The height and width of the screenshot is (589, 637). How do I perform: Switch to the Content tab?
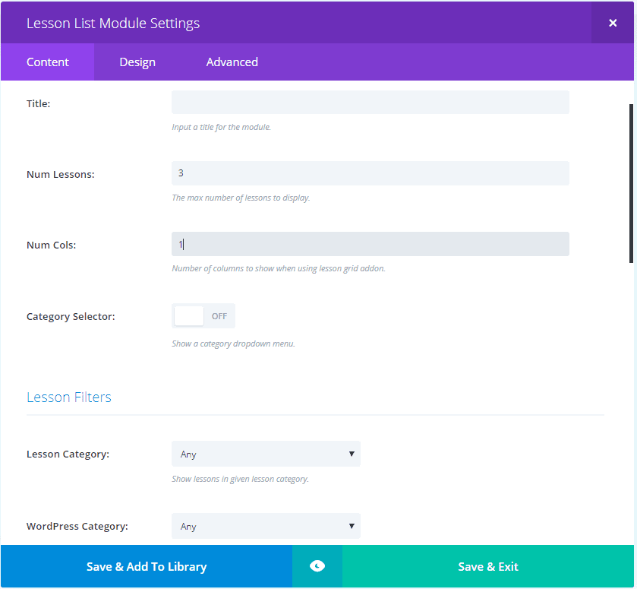[48, 62]
